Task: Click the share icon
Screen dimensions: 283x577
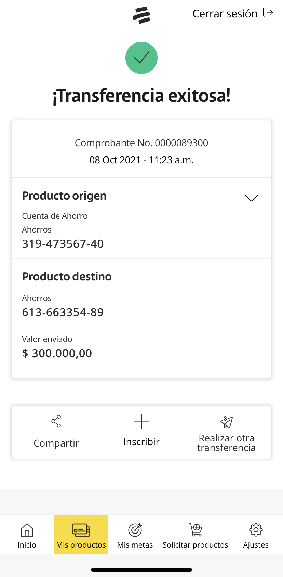Action: click(56, 421)
